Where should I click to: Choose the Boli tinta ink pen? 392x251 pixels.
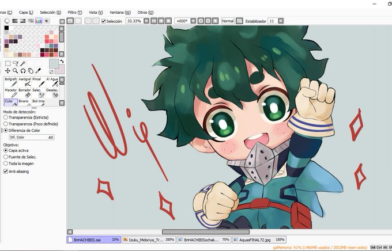tap(39, 102)
